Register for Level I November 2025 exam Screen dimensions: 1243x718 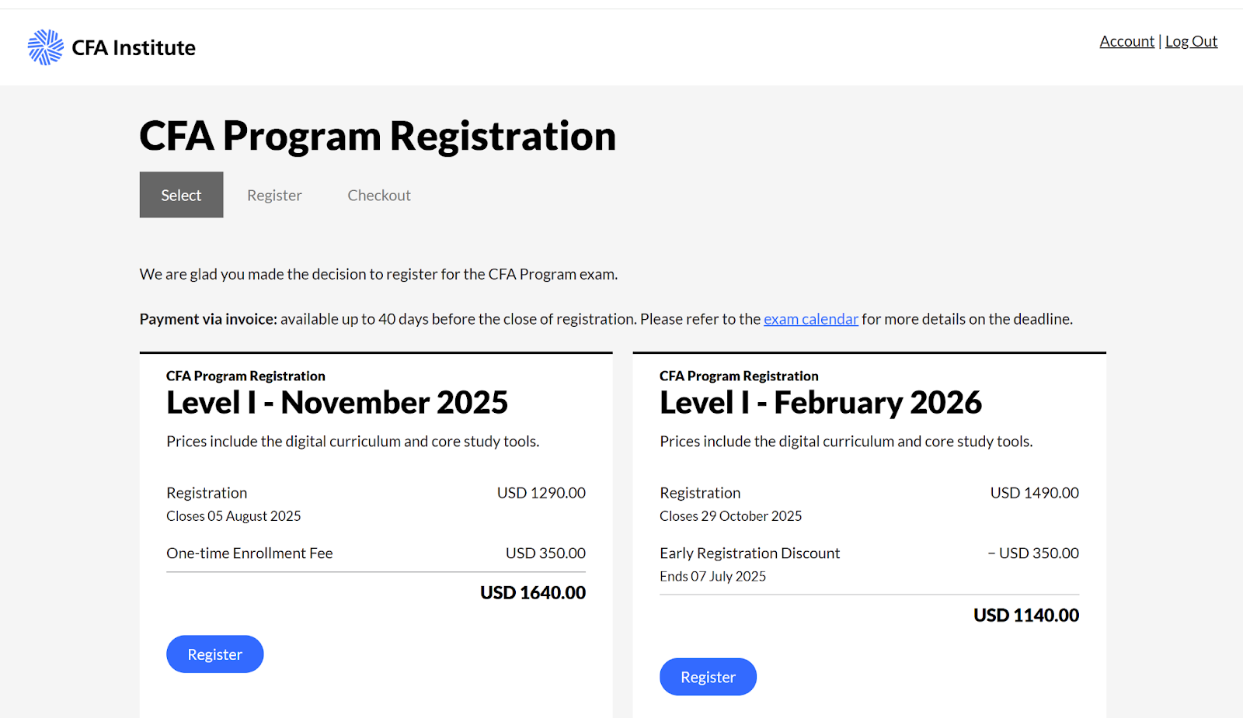[215, 654]
